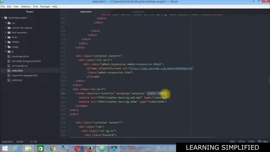270x152 pixels.
Task: Launch Internet Explorer from the taskbar
Action: pos(16,148)
